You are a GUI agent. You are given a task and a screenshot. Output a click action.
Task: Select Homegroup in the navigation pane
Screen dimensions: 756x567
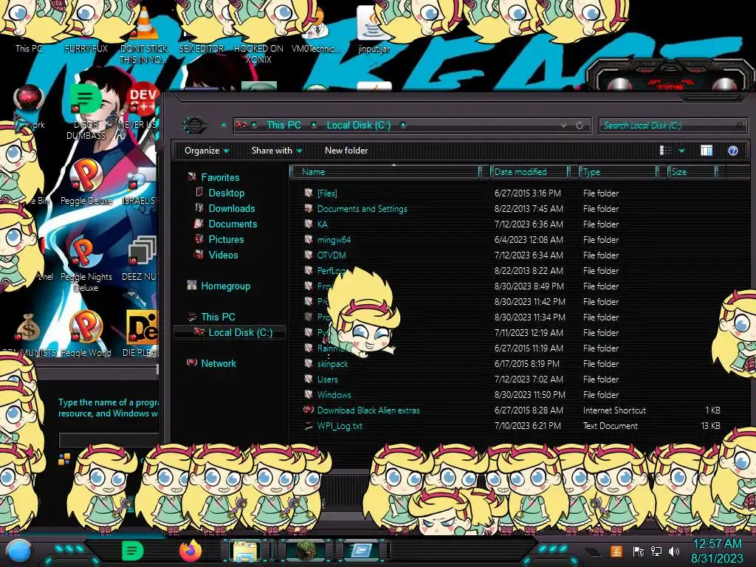click(219, 286)
